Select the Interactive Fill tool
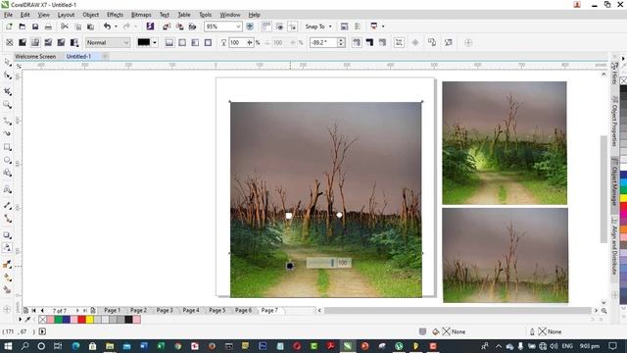 [7, 277]
